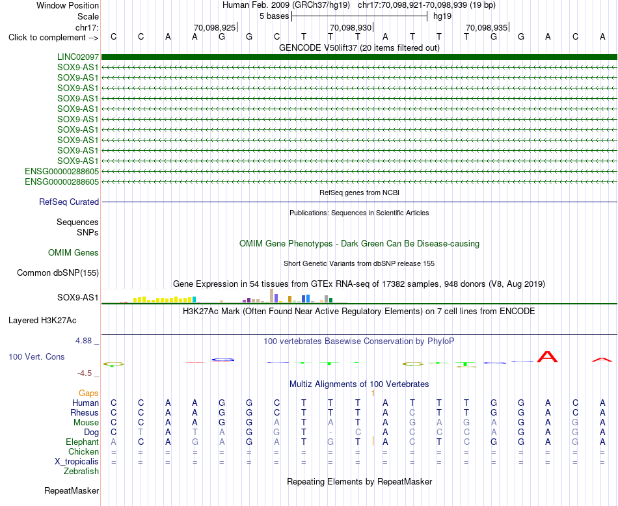618x506 pixels.
Task: Click the -4.5 PhyloP lower scale value
Action: point(85,373)
